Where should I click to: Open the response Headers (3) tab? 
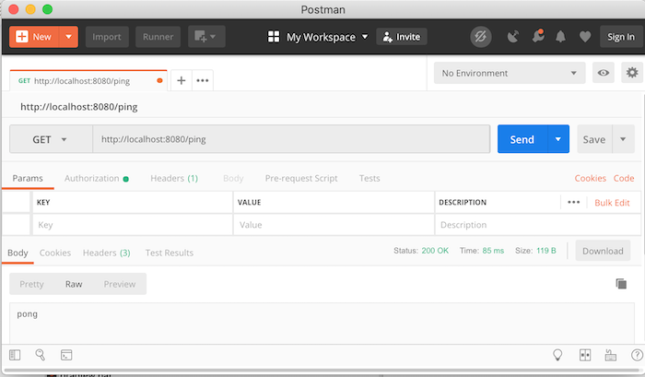pos(106,253)
